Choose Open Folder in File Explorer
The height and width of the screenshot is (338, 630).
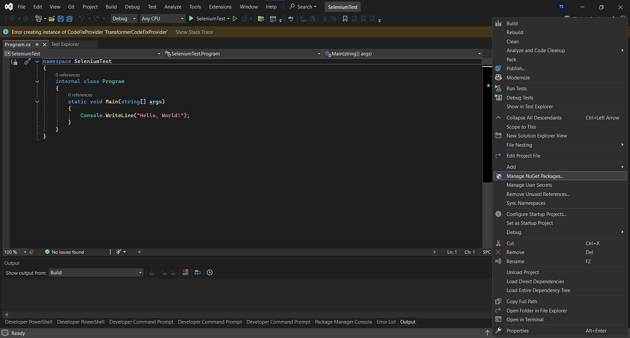click(x=560, y=311)
